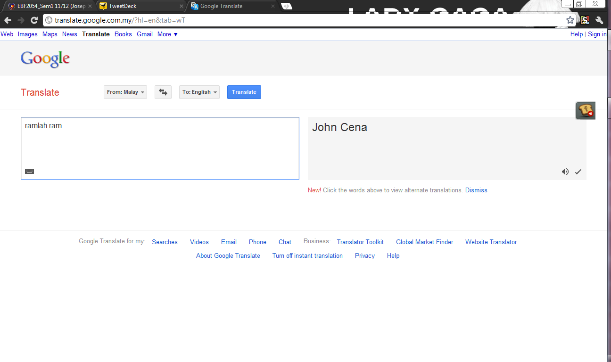Open the Searches link
This screenshot has width=611, height=362.
click(x=165, y=242)
